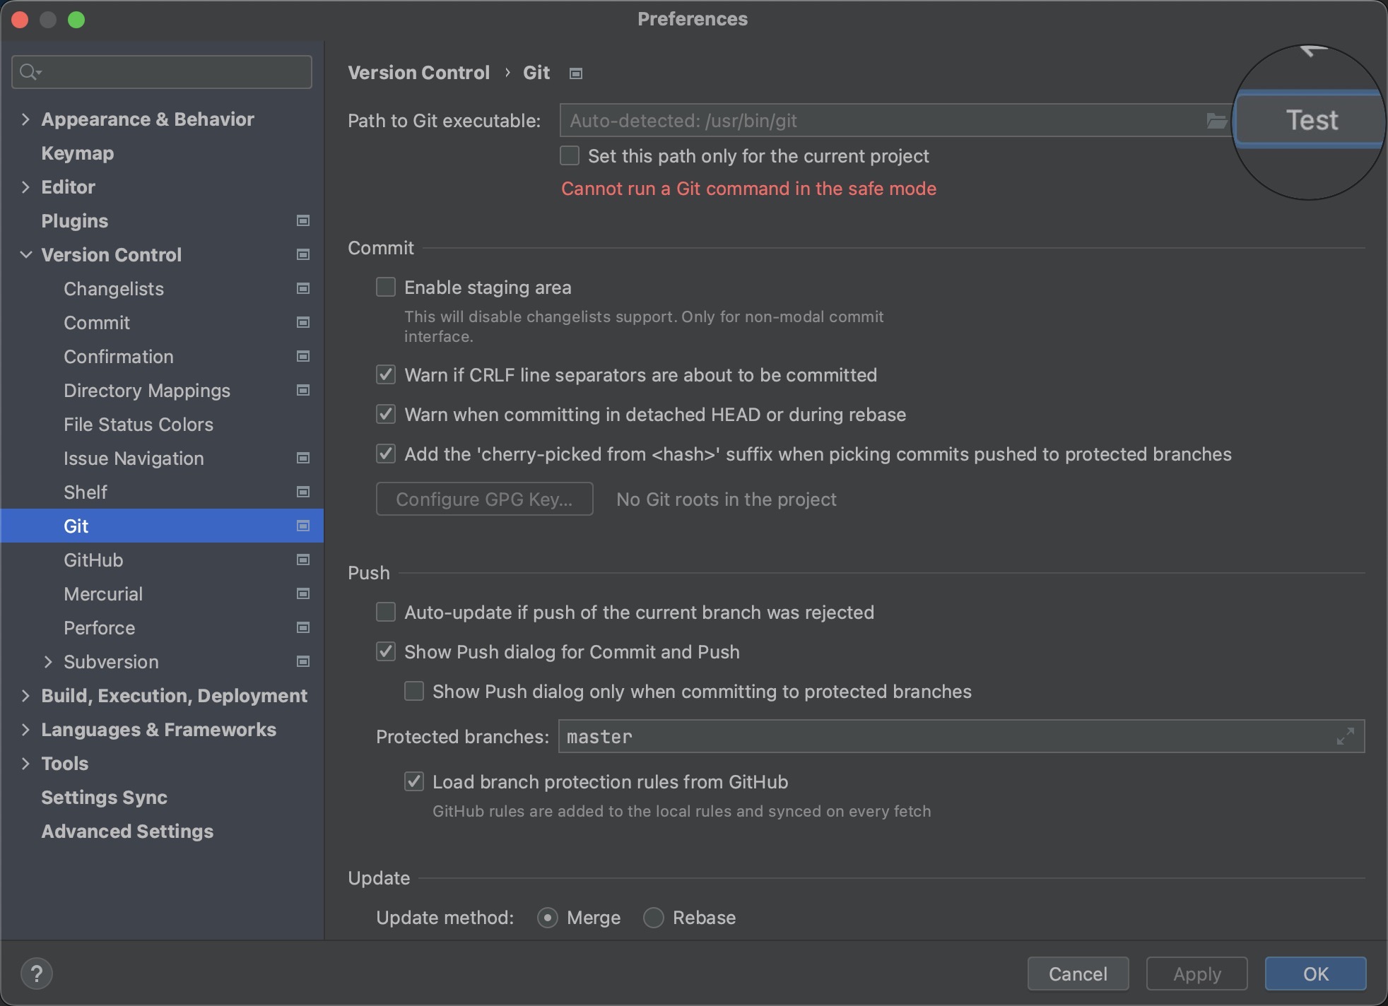Click the search magnifier icon in sidebar
1388x1006 pixels.
29,72
